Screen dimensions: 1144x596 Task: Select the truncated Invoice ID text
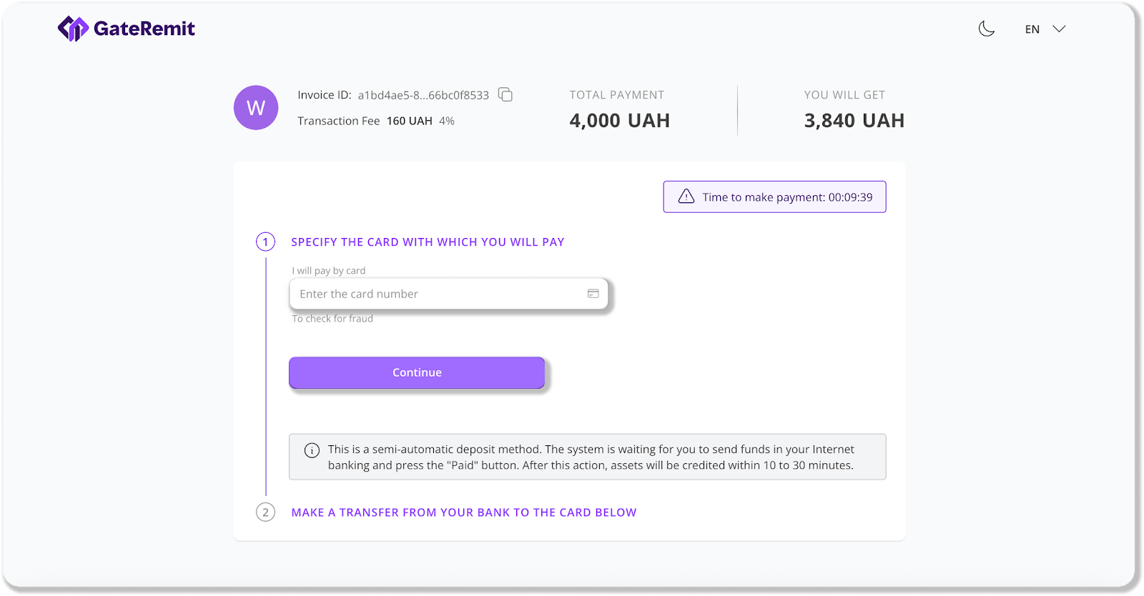click(423, 95)
